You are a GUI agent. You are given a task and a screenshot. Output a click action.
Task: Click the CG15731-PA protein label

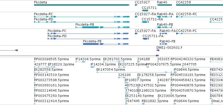pyautogui.click(x=153, y=36)
